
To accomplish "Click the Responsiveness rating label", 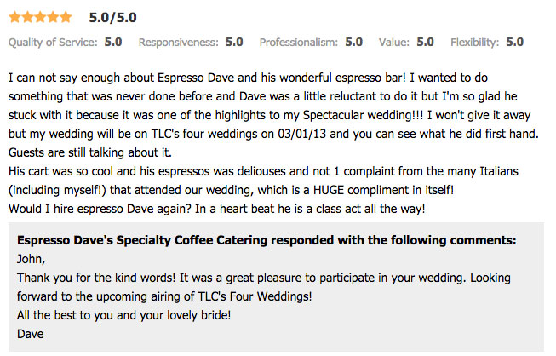I will (x=178, y=41).
